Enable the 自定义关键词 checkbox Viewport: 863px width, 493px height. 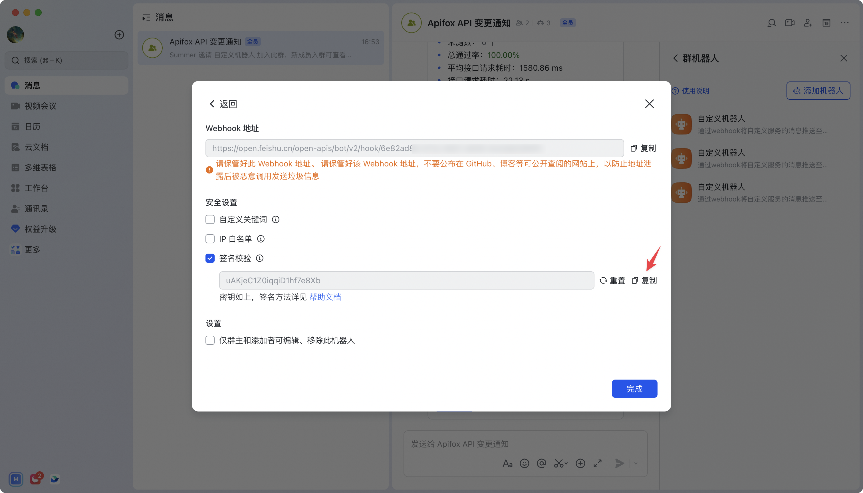tap(210, 220)
